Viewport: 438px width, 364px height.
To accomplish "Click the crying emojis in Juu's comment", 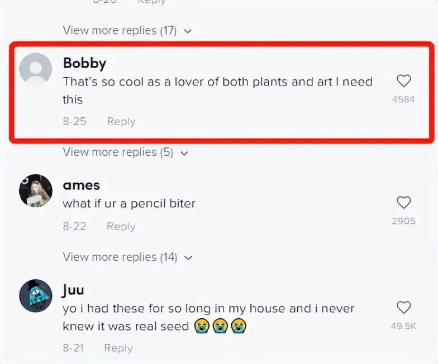I will (221, 325).
